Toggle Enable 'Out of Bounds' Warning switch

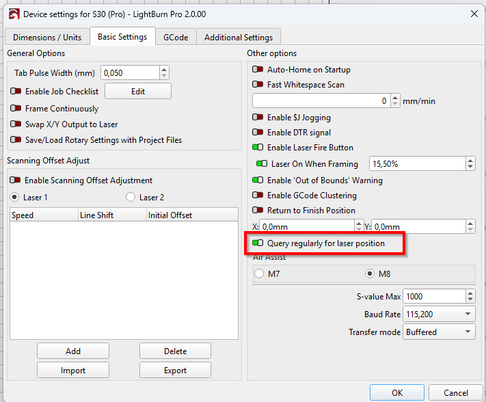(258, 180)
